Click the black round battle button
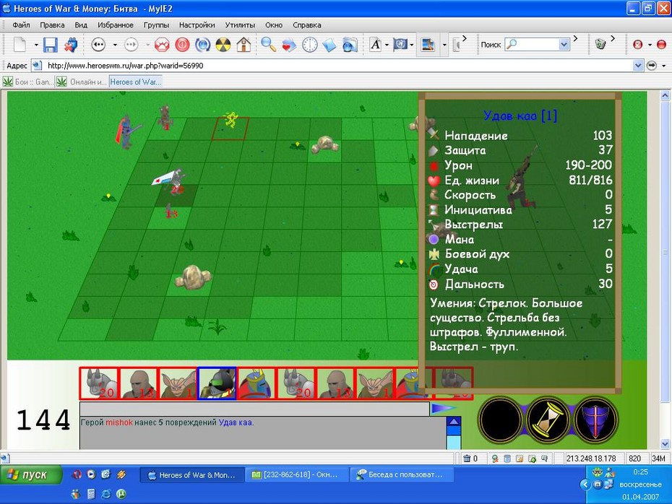This screenshot has width=672, height=504. pos(500,420)
